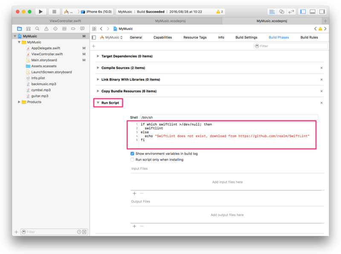Viewport: 341px width, 254px height.
Task: Open the Test navigator diamond icon
Action: [55, 29]
